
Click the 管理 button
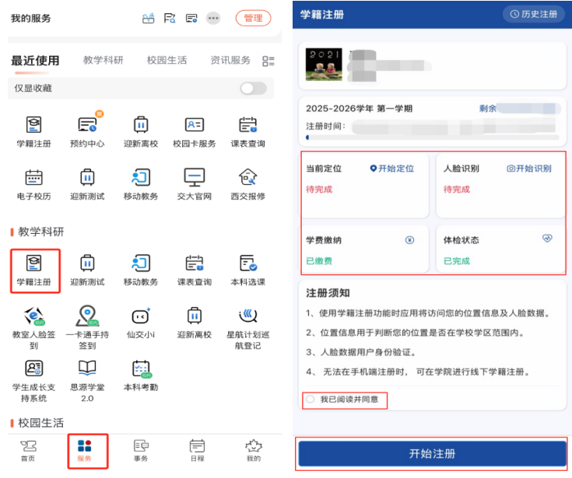click(x=253, y=18)
